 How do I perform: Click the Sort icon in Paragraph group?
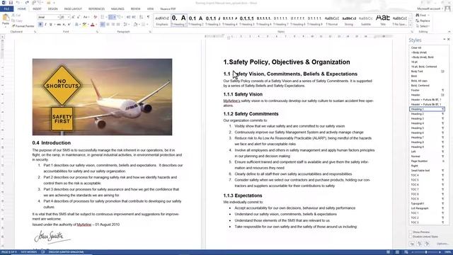pyautogui.click(x=141, y=17)
